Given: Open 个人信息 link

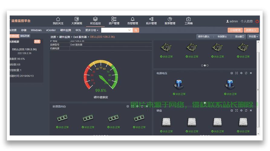Looking at the screenshot, I should coord(247,21).
